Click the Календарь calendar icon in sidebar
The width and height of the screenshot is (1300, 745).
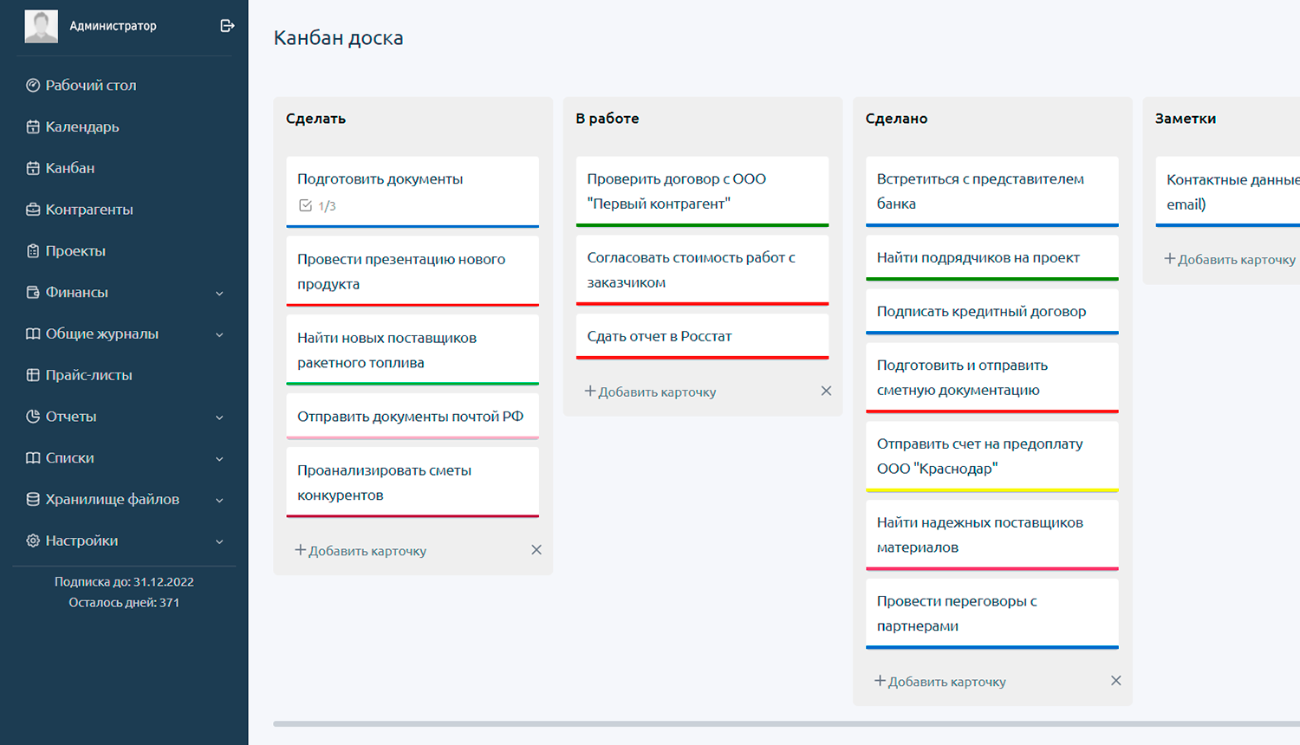pos(33,126)
